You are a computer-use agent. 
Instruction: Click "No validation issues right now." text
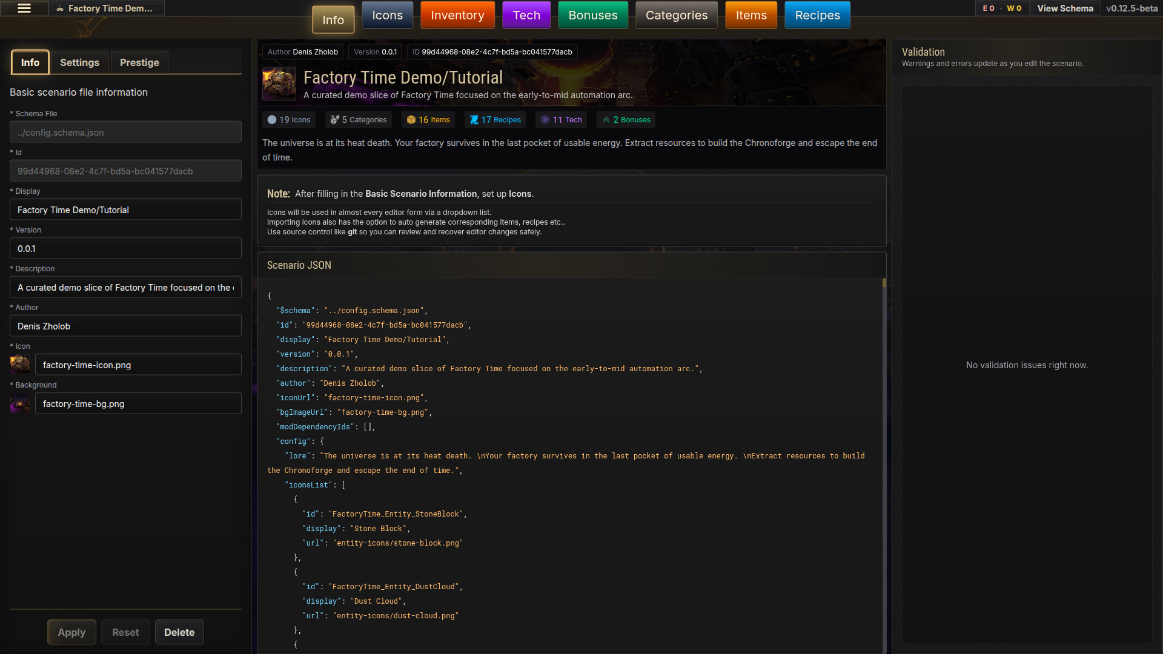pos(1027,365)
